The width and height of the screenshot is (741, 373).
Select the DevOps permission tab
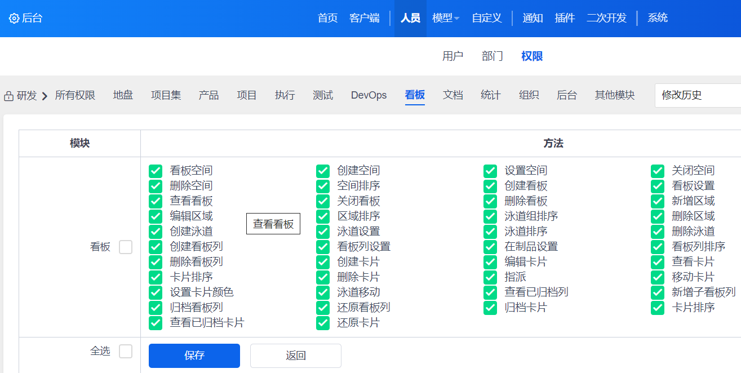click(x=369, y=95)
